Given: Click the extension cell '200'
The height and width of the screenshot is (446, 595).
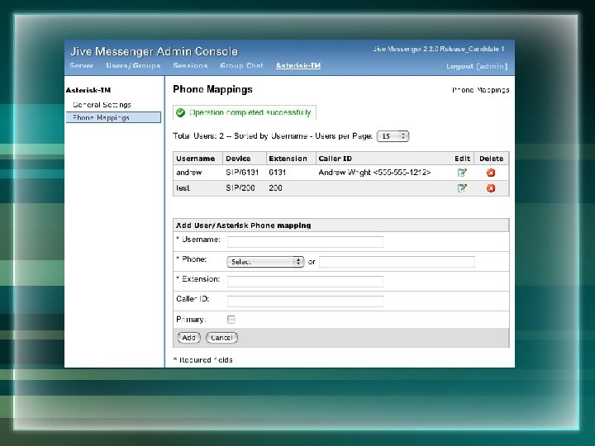Looking at the screenshot, I should click(275, 188).
